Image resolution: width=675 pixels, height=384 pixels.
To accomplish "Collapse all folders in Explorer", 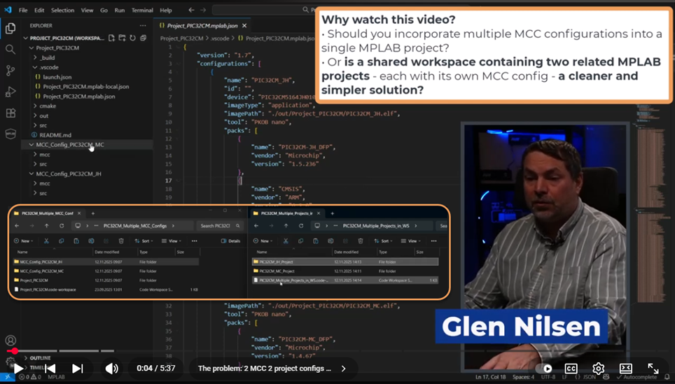I will [x=142, y=38].
